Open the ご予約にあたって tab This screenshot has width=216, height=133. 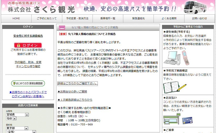pos(47,19)
